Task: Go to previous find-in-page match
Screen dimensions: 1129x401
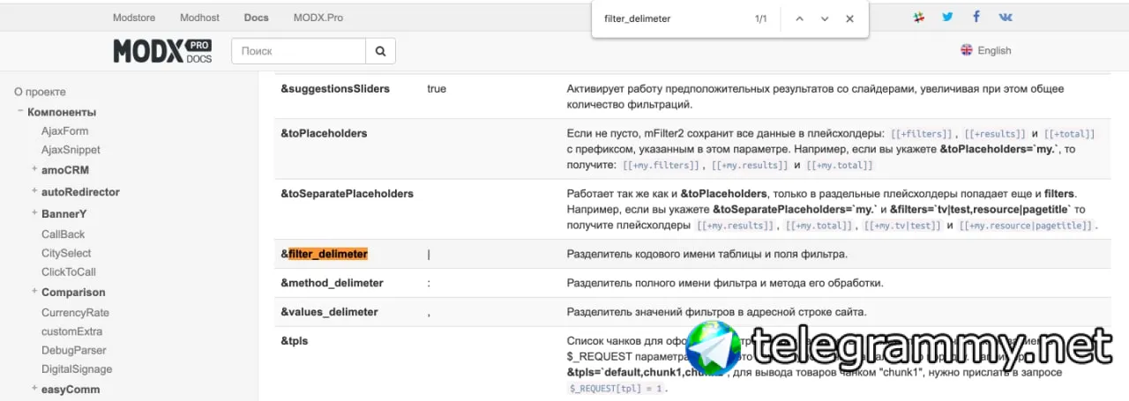Action: [799, 19]
